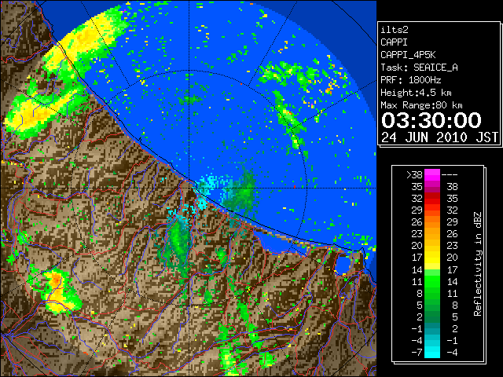Click the '24 JUN 2010 JST' date
Viewport: 503px width, 377px height.
click(x=439, y=137)
